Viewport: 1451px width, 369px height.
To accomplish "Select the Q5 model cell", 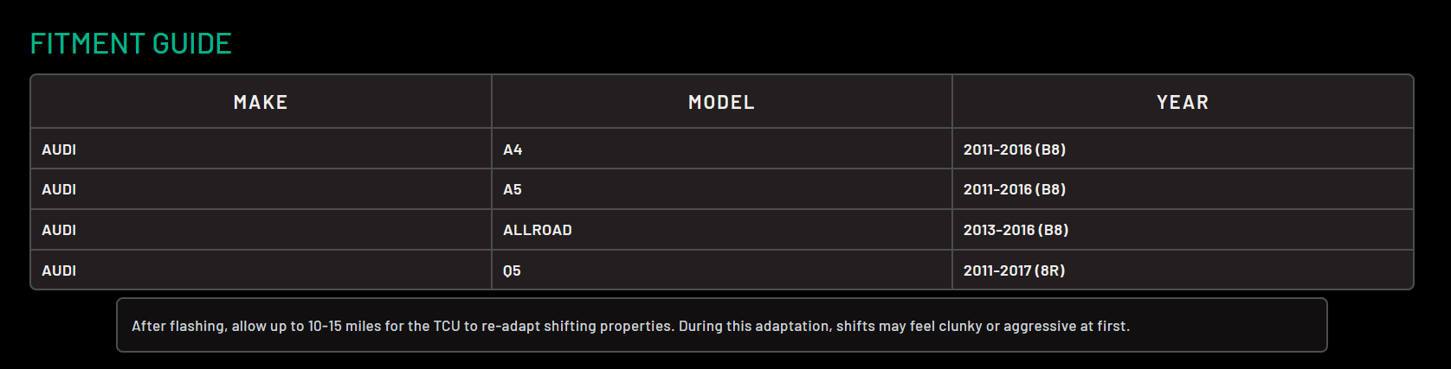I will [x=512, y=270].
